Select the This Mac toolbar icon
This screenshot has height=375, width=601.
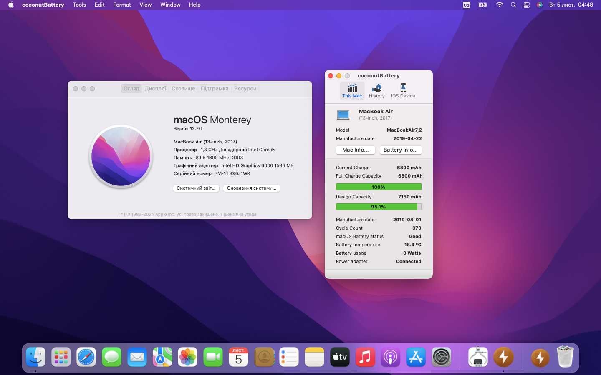coord(352,91)
